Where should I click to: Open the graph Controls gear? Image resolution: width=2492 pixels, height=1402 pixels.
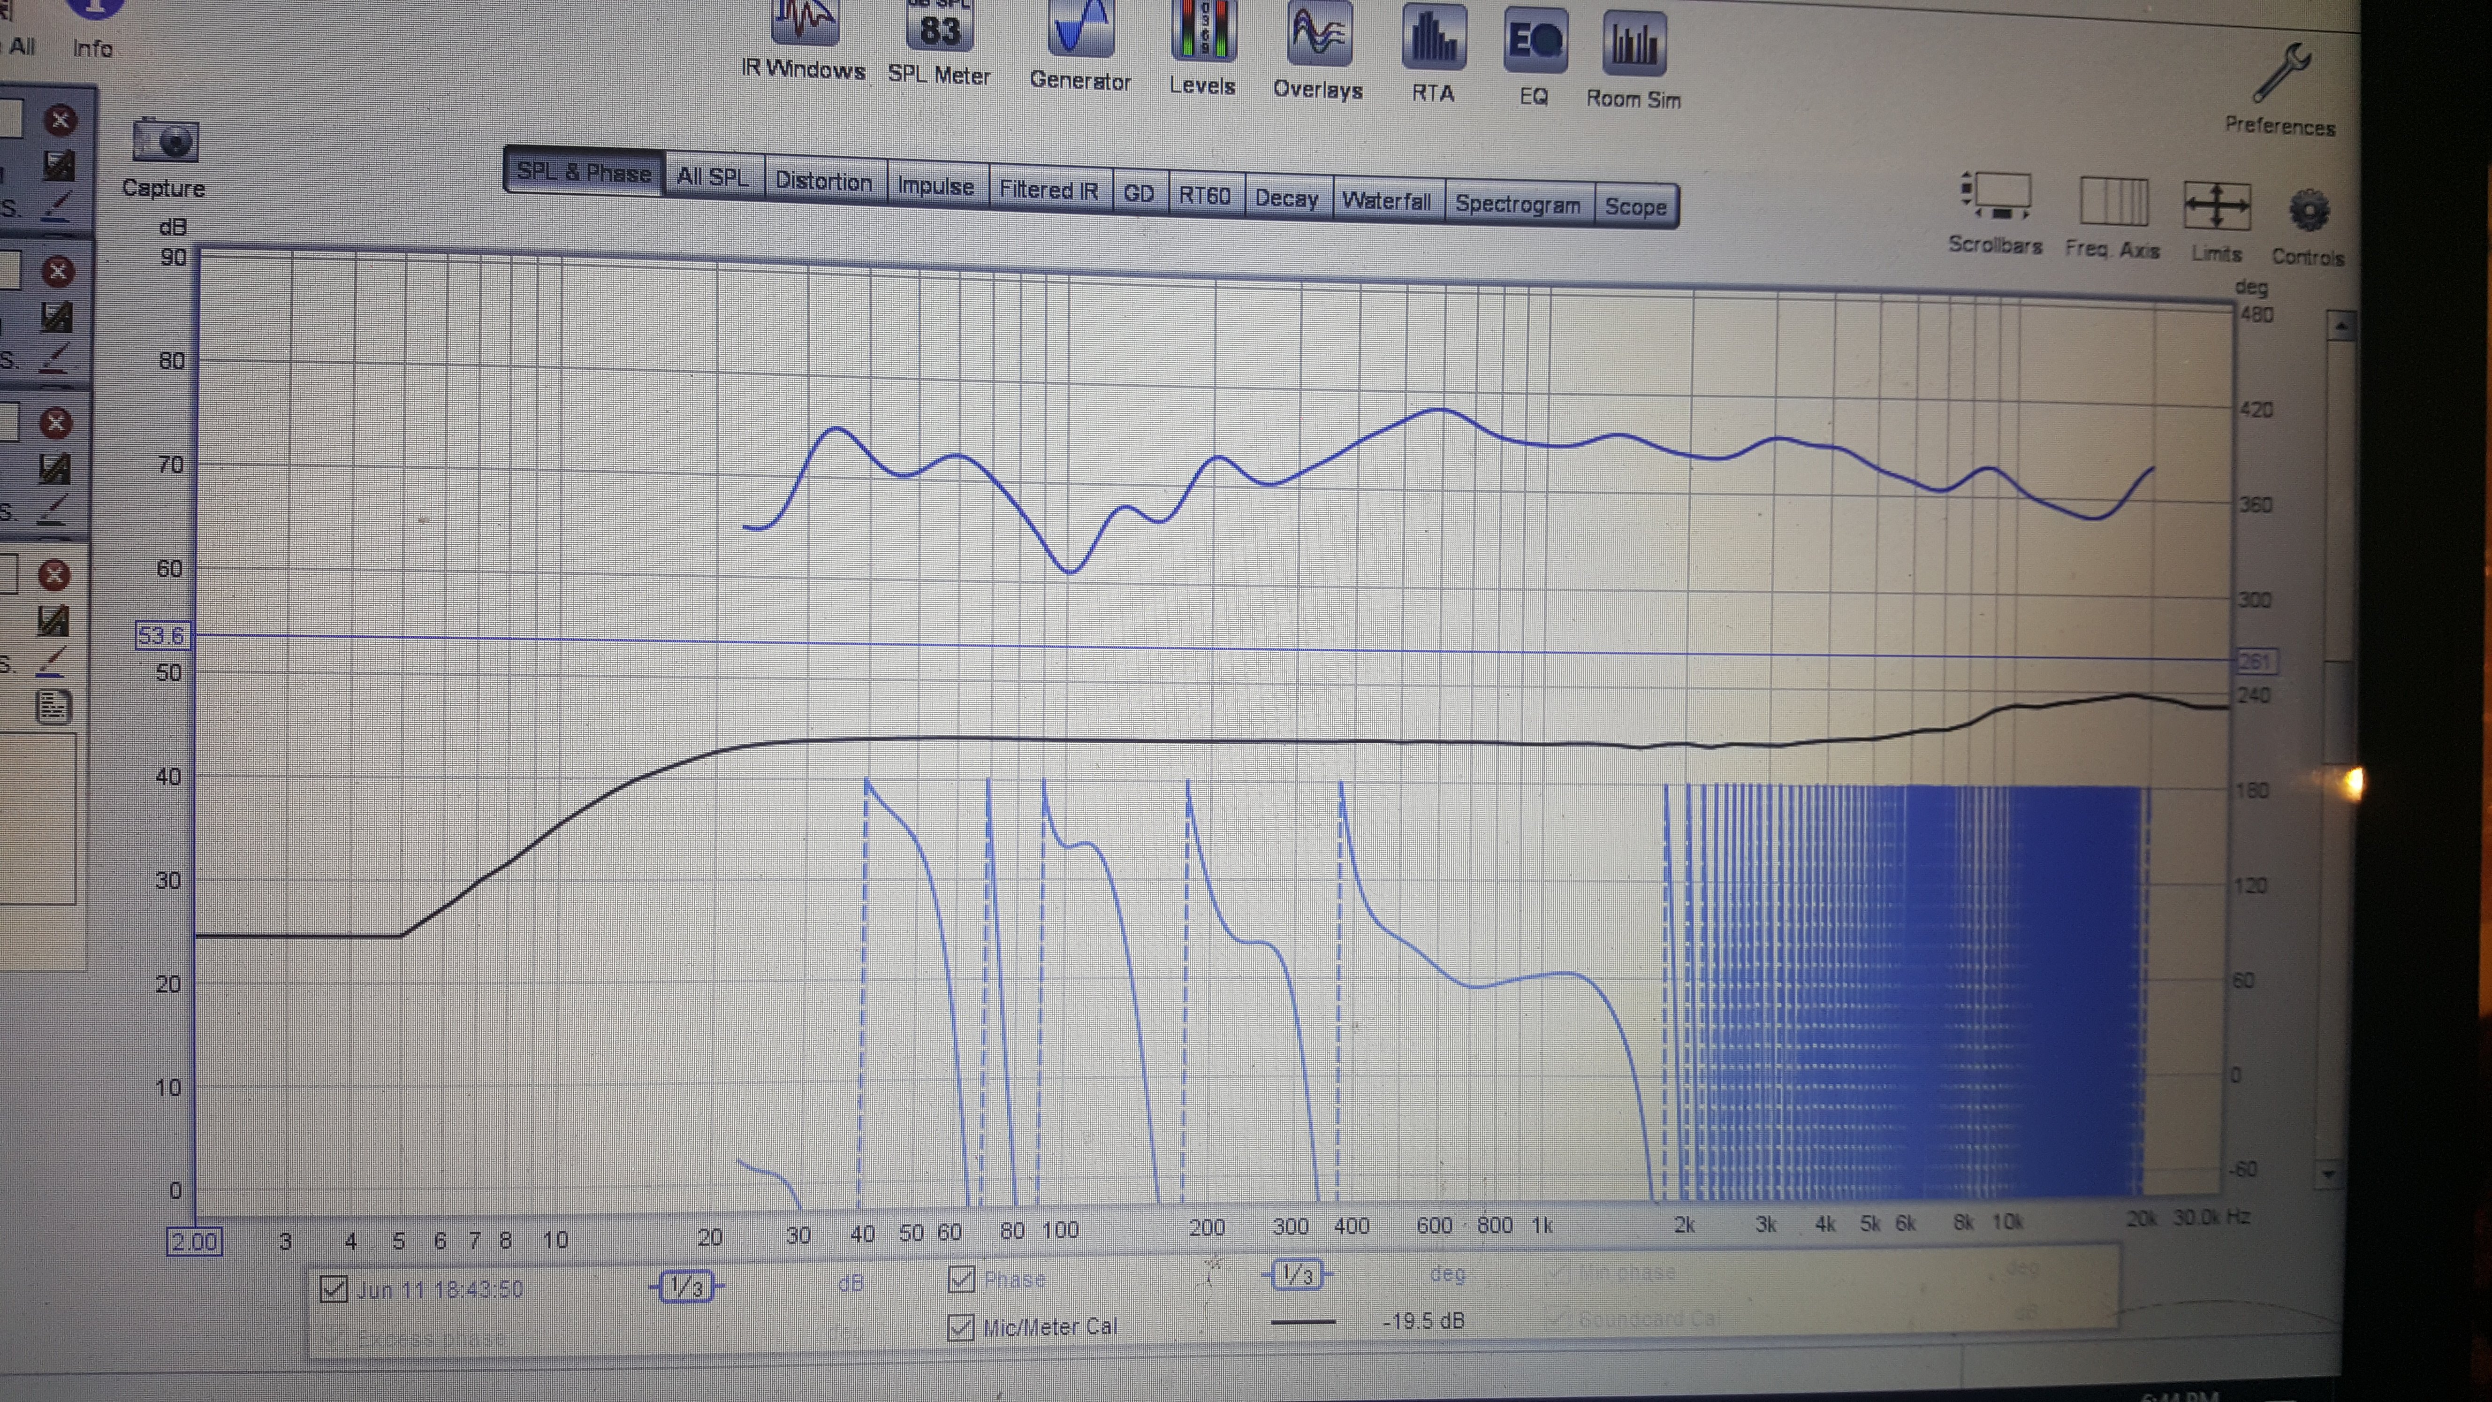click(x=2309, y=228)
